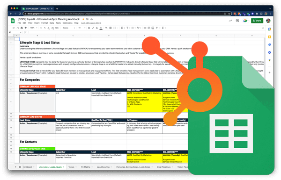Open the cell borders menu
The width and height of the screenshot is (281, 180).
111,28
